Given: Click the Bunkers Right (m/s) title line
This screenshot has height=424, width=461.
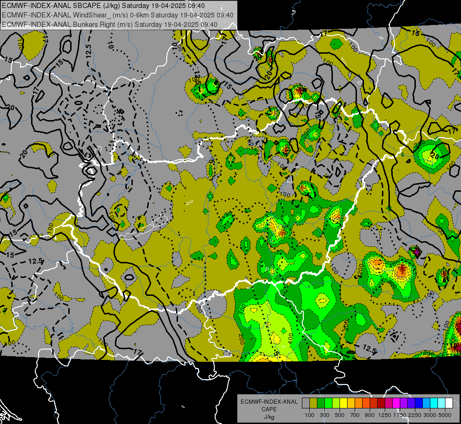Looking at the screenshot, I should coord(110,24).
